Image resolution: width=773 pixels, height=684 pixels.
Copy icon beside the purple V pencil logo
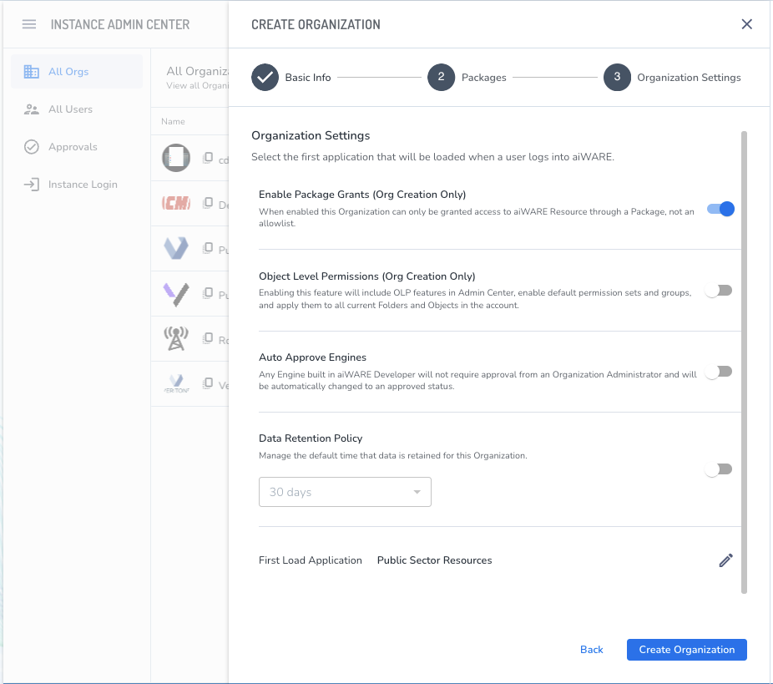point(208,293)
